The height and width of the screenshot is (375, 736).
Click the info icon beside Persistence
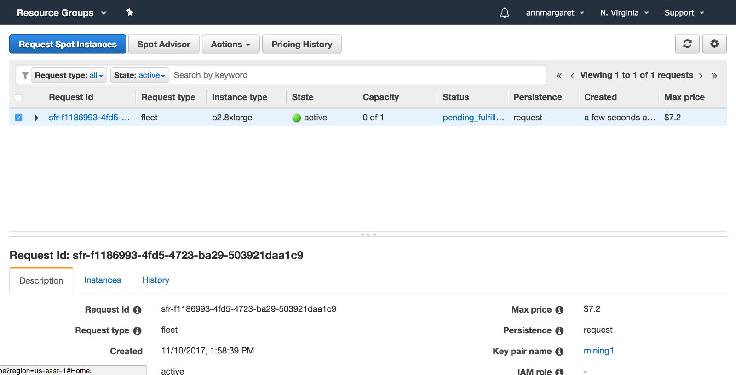pos(559,331)
